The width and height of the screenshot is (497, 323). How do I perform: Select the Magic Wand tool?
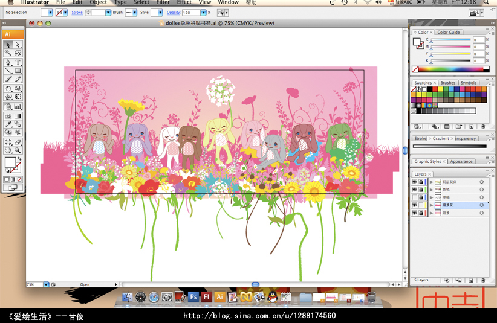pyautogui.click(x=8, y=53)
